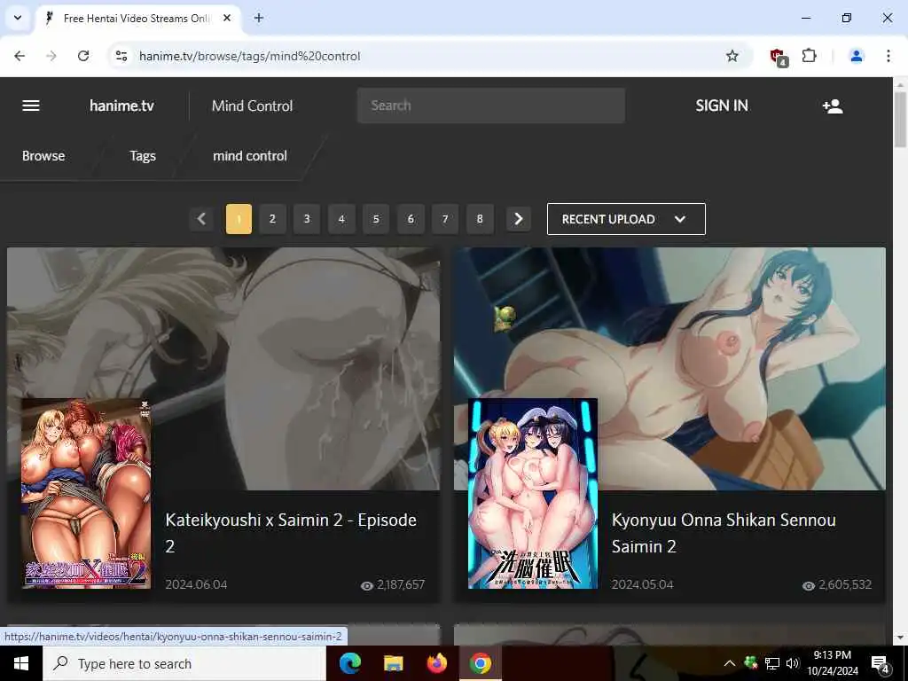Go to page 6
908x681 pixels.
[x=411, y=219]
